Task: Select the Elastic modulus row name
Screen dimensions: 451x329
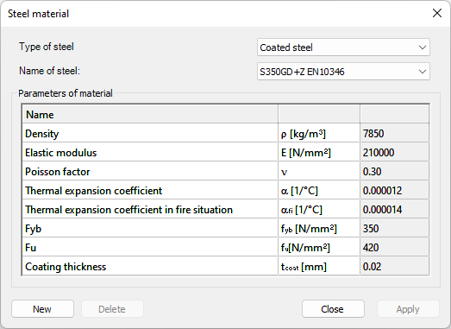Action: click(150, 152)
